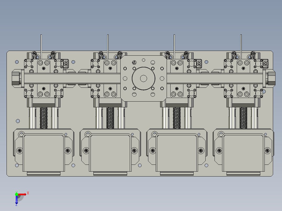Select the round boss on the center plate
The image size is (282, 211).
coord(144,79)
